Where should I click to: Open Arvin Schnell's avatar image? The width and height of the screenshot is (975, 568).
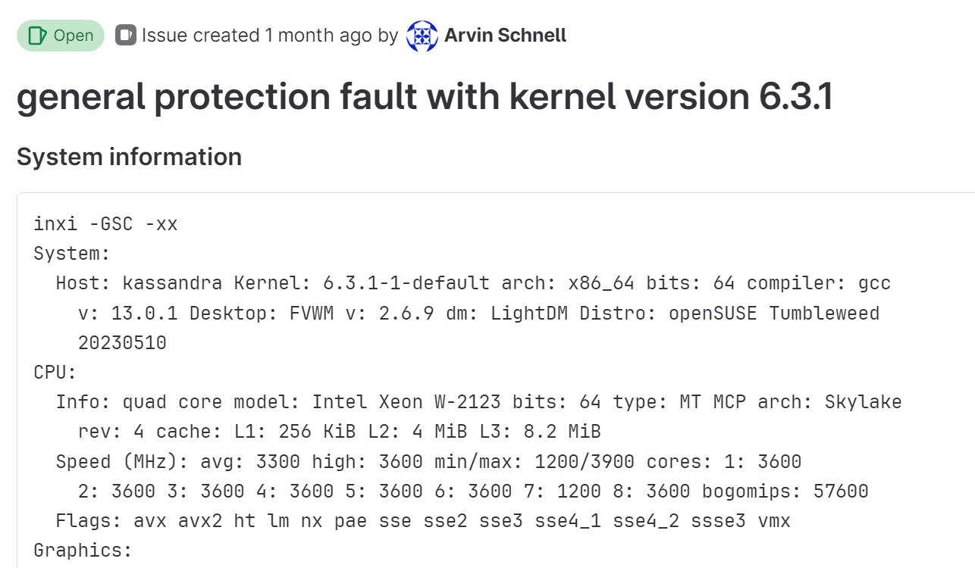(422, 36)
